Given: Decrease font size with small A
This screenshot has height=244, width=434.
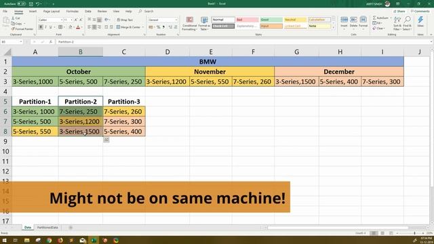Looking at the screenshot, I should pyautogui.click(x=81, y=20).
